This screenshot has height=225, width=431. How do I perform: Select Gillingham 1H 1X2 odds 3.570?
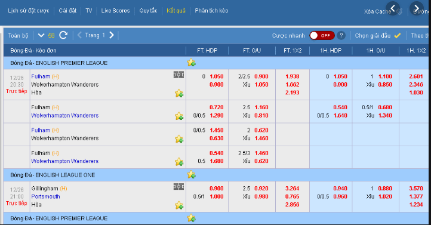[x=416, y=189]
